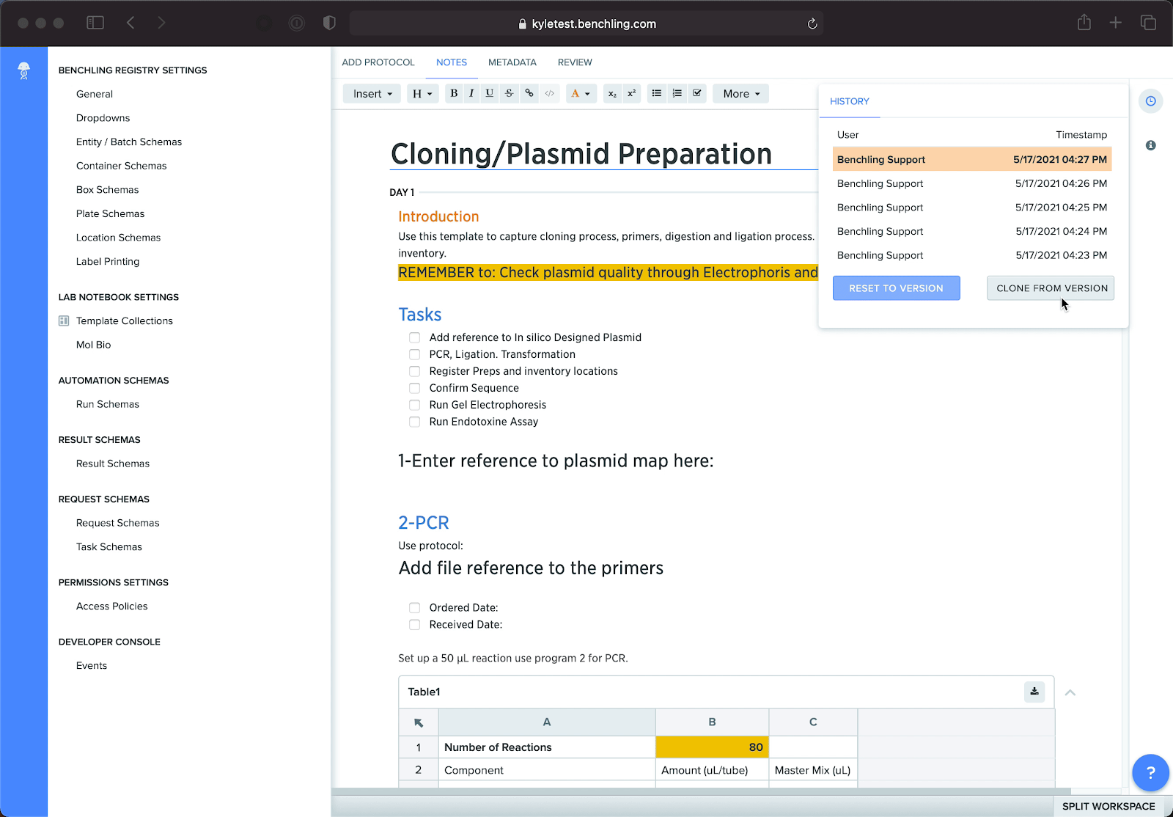Screen dimensions: 1173x817
Task: Click the Safari address bar
Action: 586,23
